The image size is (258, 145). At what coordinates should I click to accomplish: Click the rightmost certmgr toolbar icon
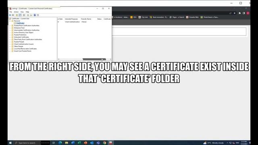(x=38, y=15)
